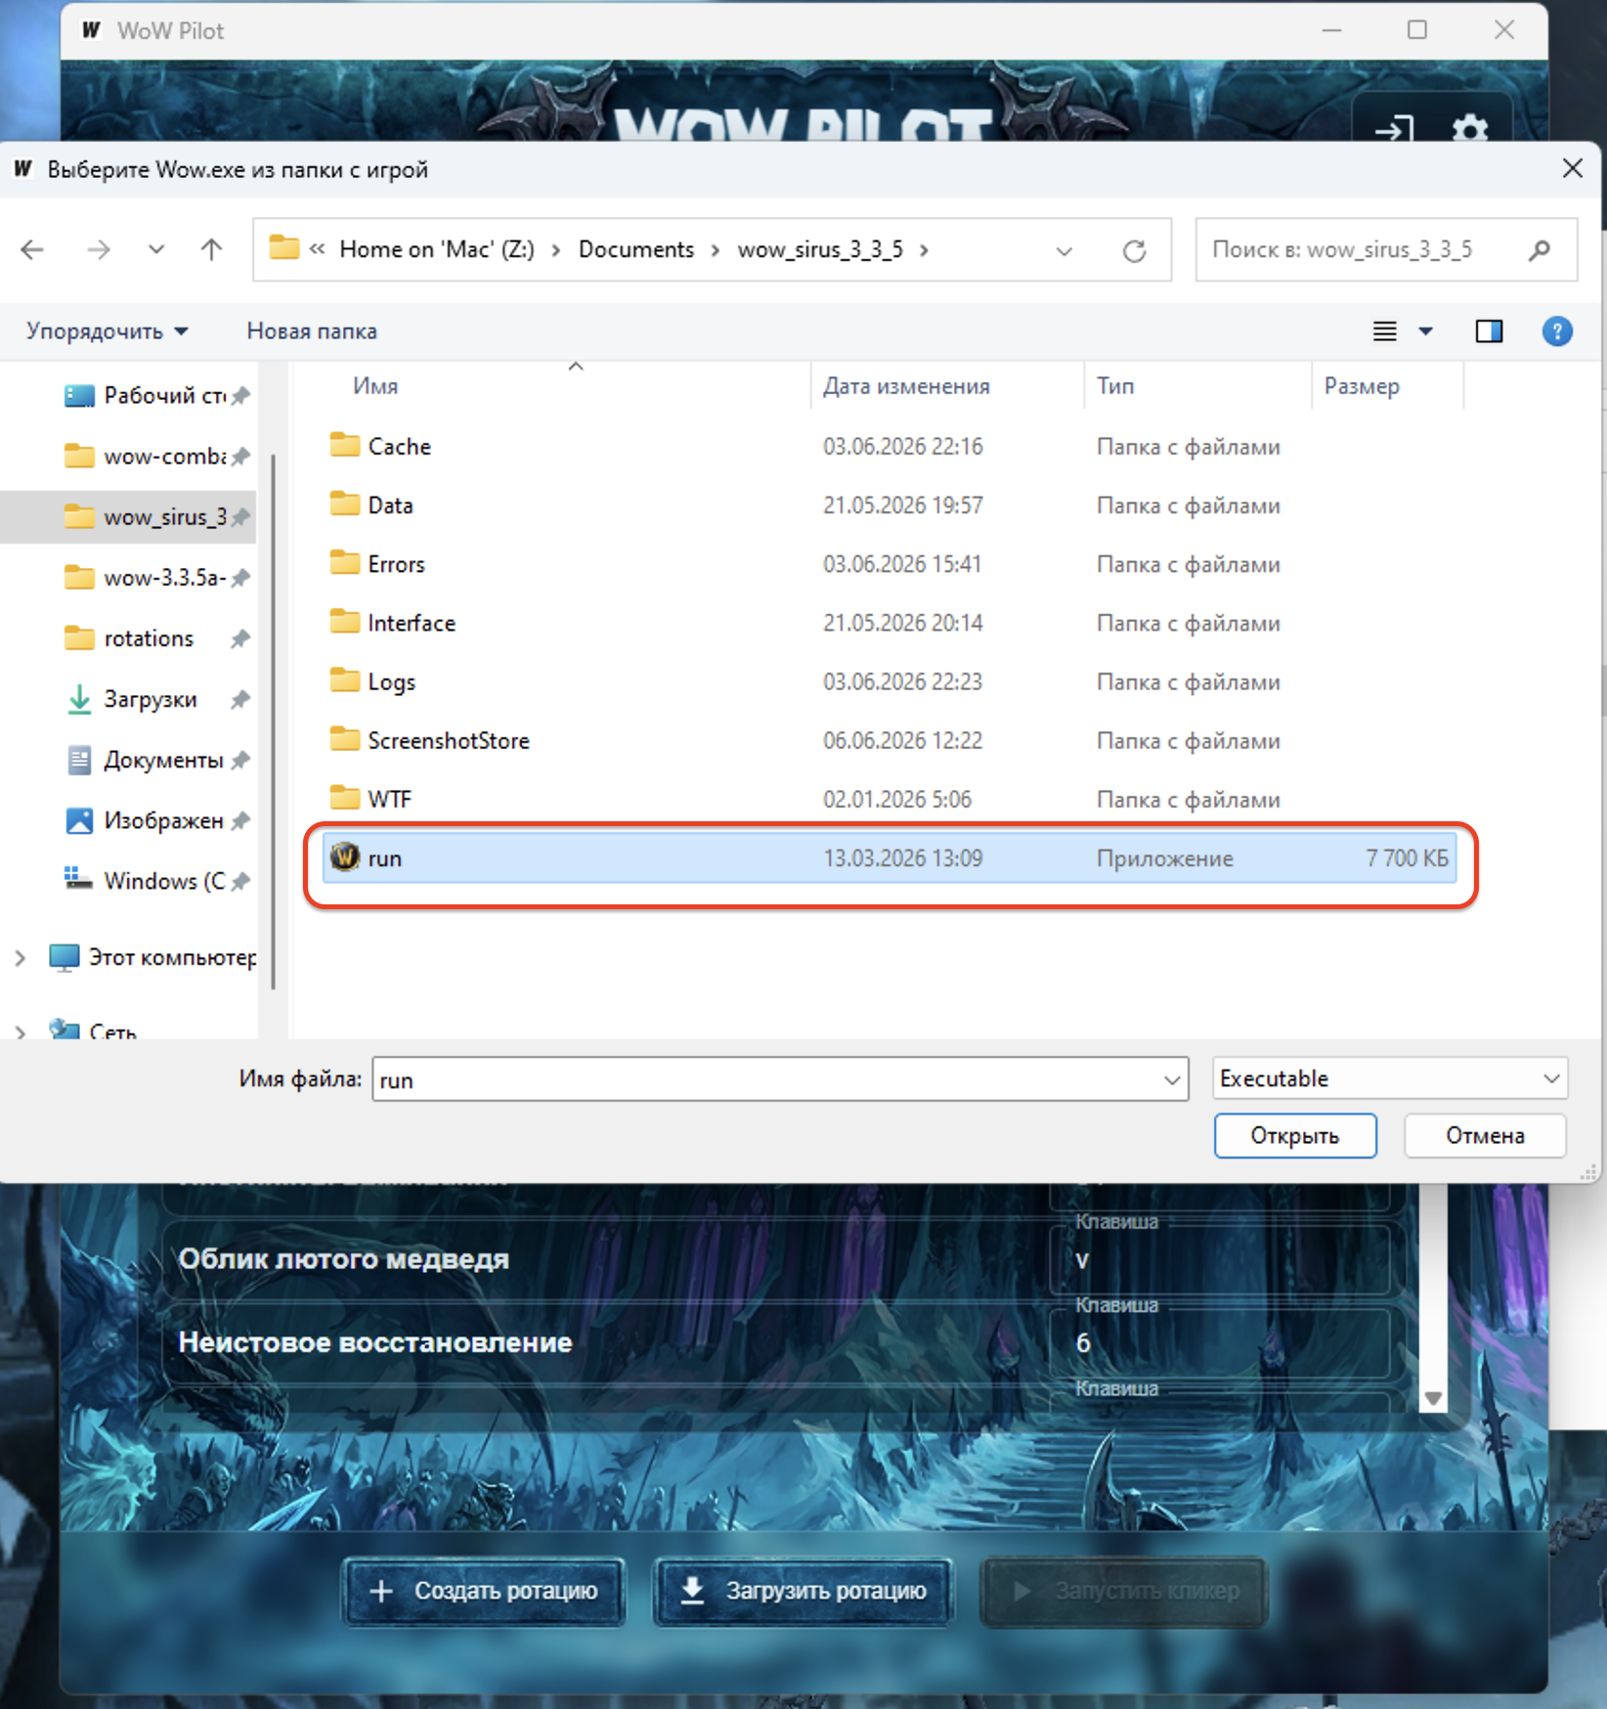The height and width of the screenshot is (1709, 1607).
Task: Sort files by the Размер column
Action: [x=1362, y=386]
